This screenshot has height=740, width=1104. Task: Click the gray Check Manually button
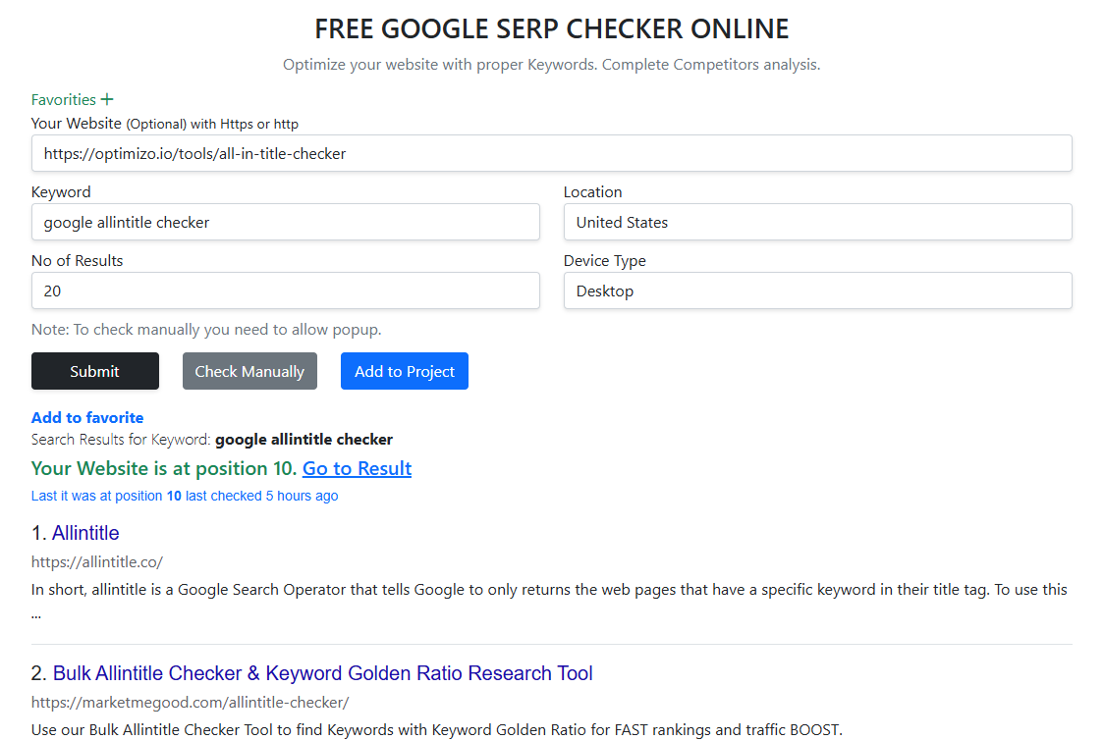point(249,371)
